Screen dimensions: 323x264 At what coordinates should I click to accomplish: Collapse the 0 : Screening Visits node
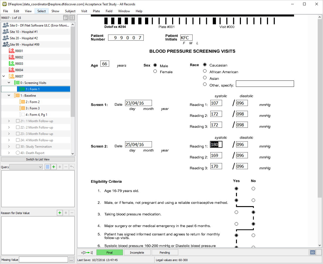point(9,83)
